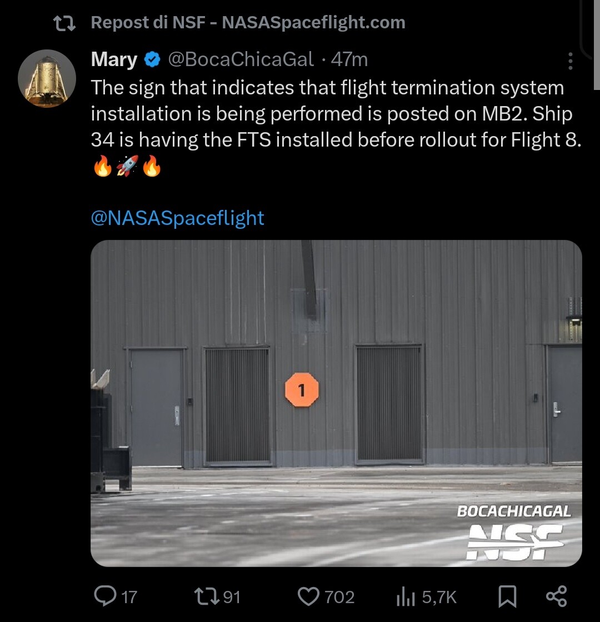Bookmark this post
Viewport: 600px width, 622px height.
[507, 596]
